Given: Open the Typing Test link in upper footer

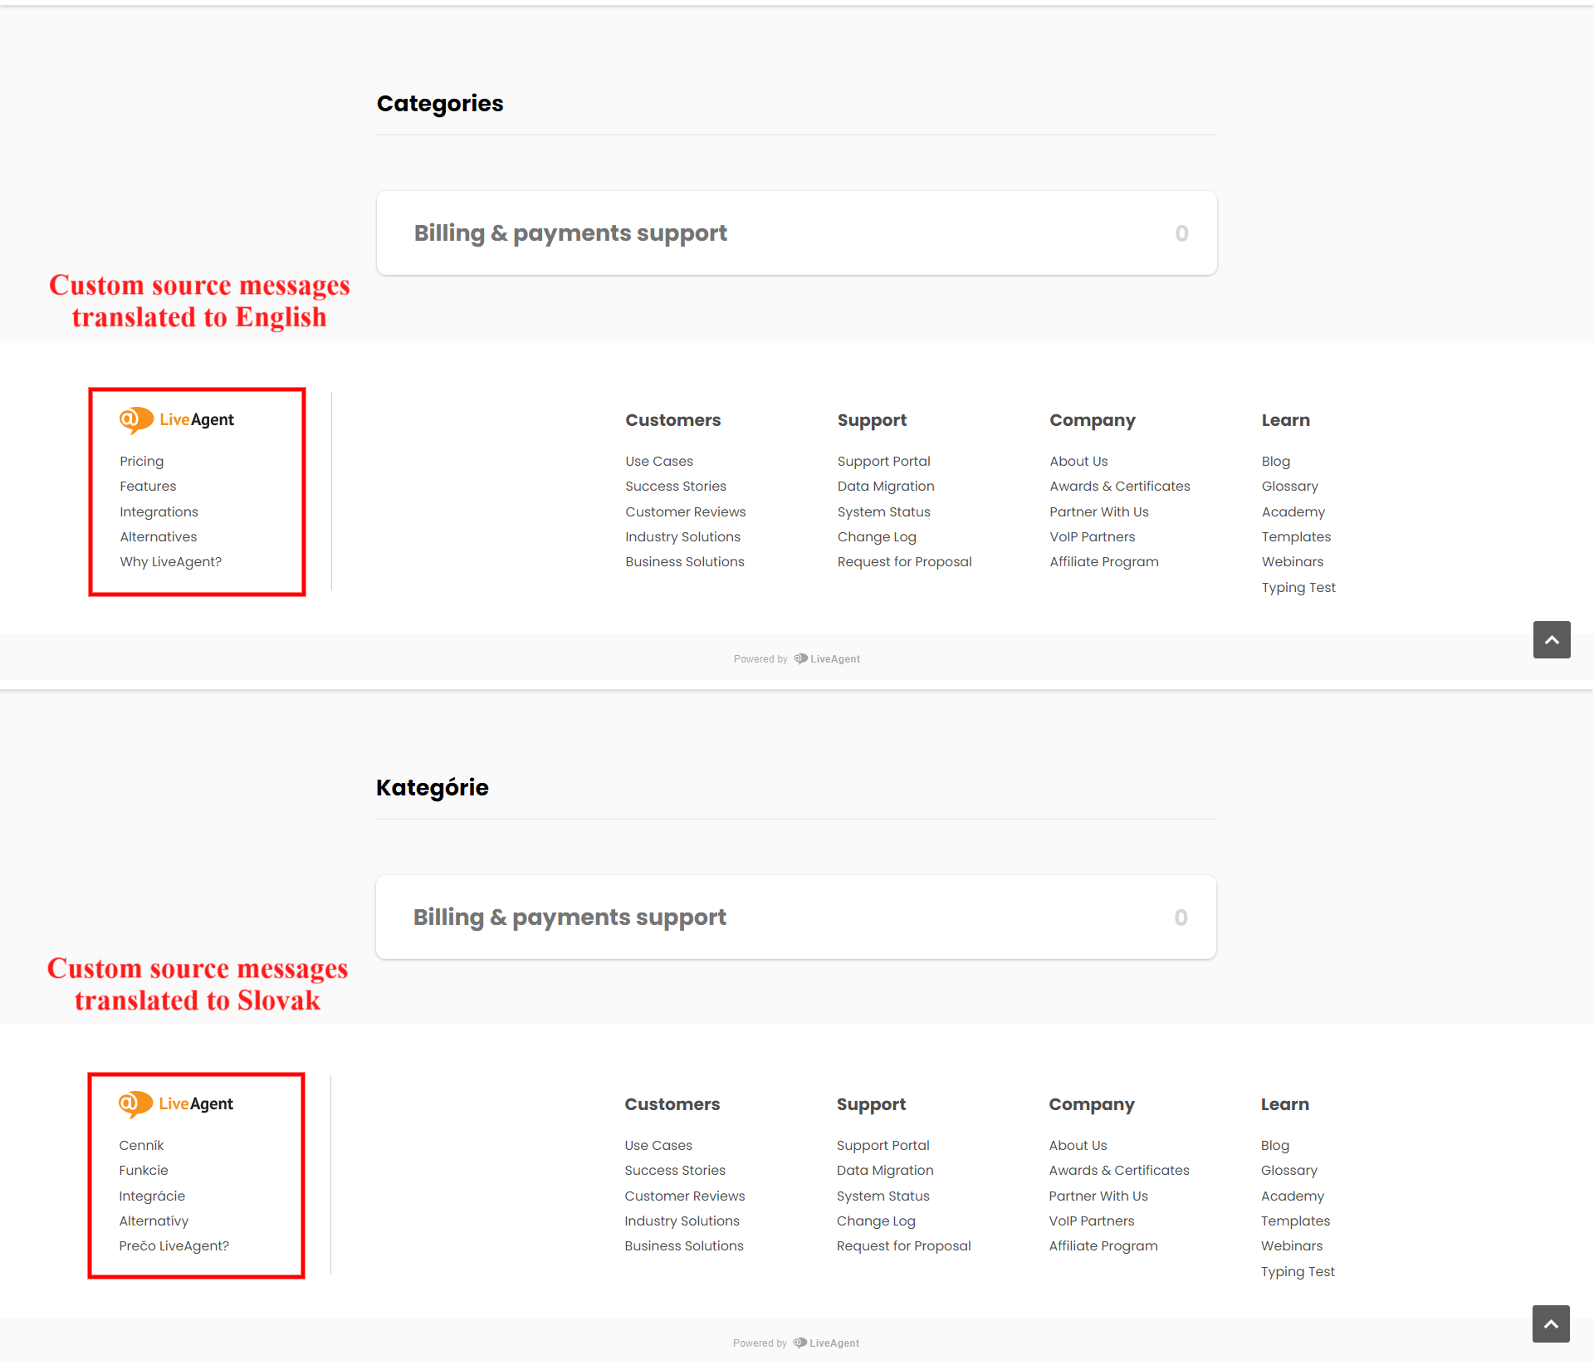Looking at the screenshot, I should pos(1298,588).
